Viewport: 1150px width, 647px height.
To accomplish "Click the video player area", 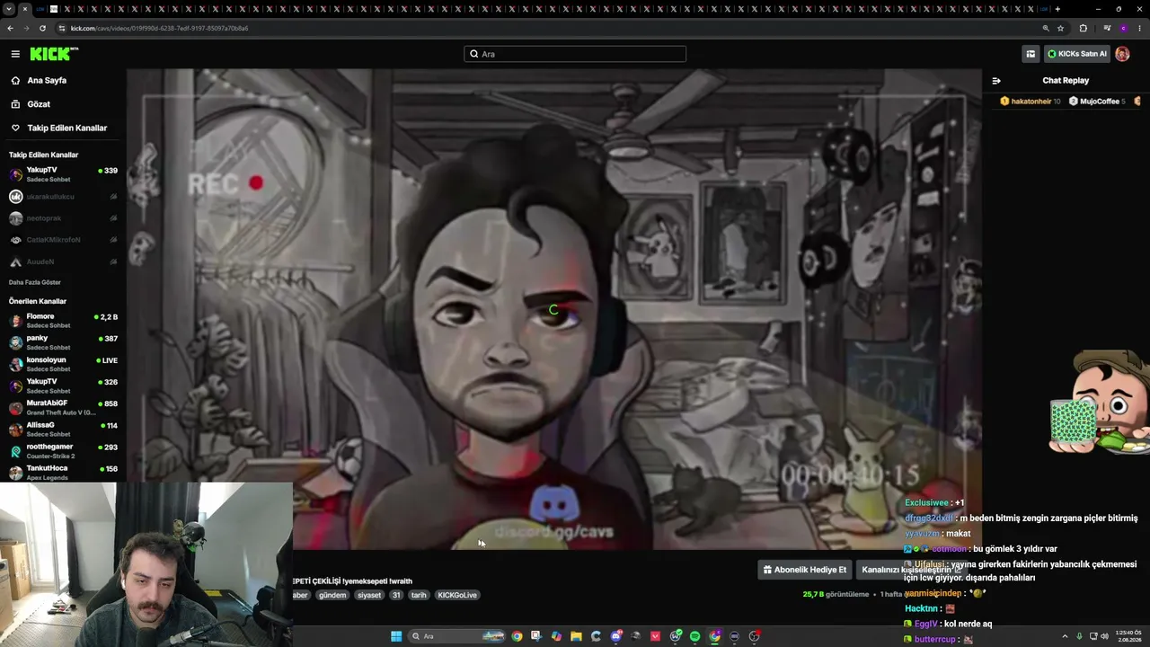I will coord(554,309).
